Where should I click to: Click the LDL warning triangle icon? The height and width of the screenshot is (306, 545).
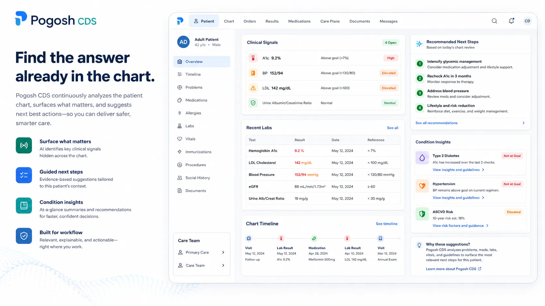[x=253, y=88]
